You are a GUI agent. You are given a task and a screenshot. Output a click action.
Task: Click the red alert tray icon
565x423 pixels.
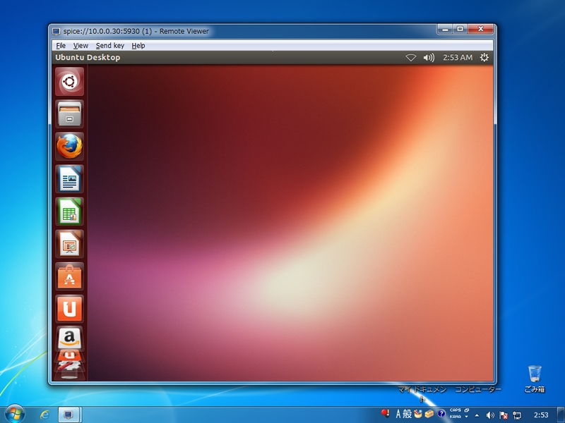(x=385, y=414)
